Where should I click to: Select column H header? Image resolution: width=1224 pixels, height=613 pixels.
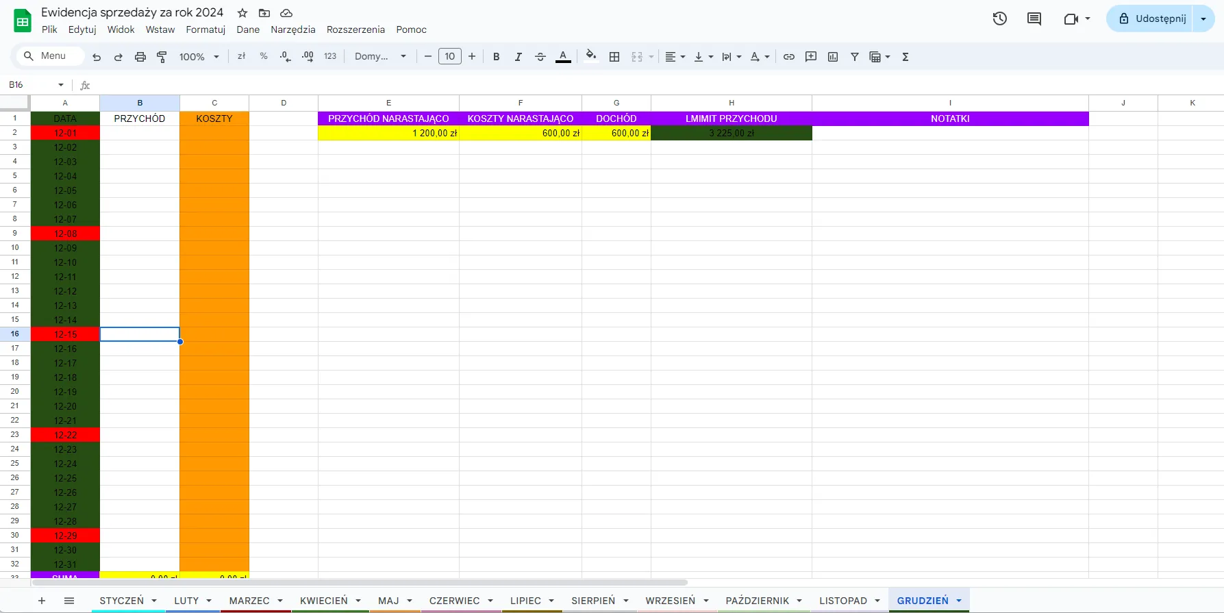[x=732, y=103]
